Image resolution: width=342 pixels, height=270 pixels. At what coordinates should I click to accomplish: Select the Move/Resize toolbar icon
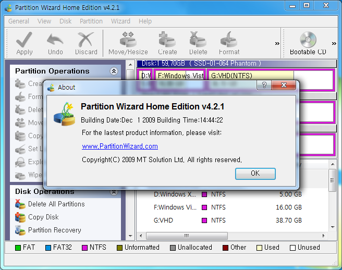[x=128, y=40]
